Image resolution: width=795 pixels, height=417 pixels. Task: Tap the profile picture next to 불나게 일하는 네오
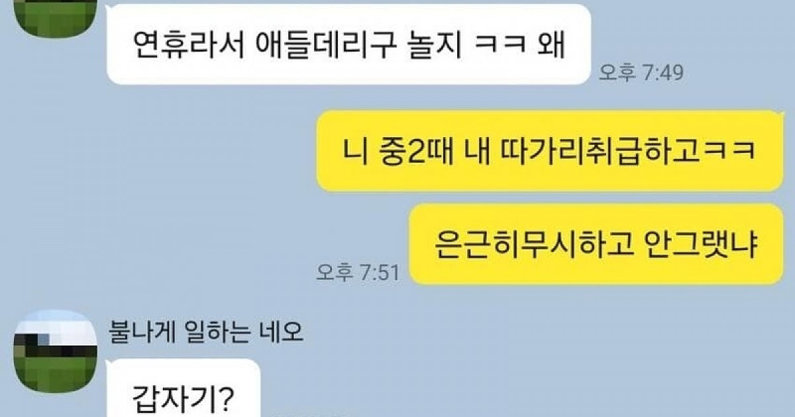pos(55,357)
